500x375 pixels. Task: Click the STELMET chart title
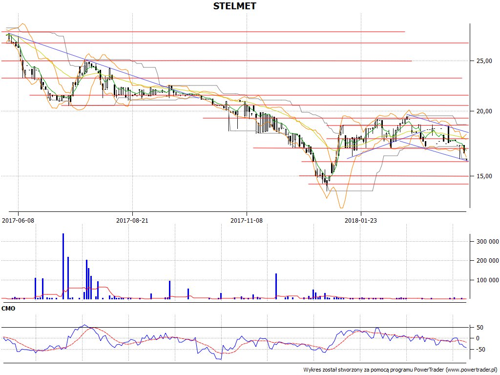(x=234, y=6)
